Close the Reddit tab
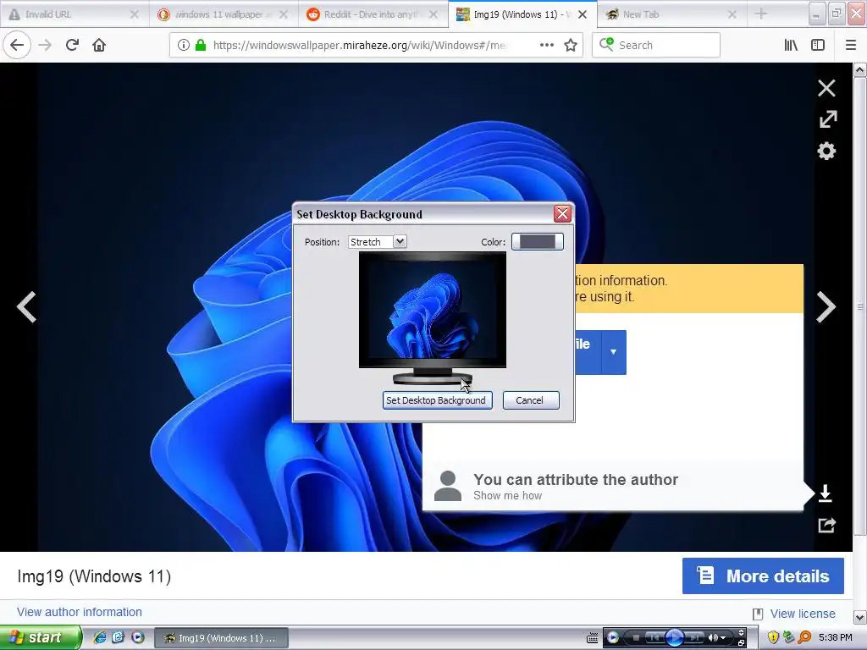 click(433, 14)
